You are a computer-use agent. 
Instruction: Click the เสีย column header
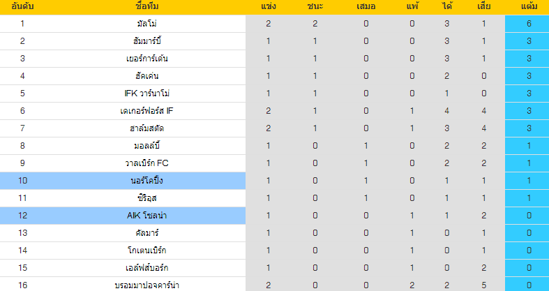pos(483,6)
